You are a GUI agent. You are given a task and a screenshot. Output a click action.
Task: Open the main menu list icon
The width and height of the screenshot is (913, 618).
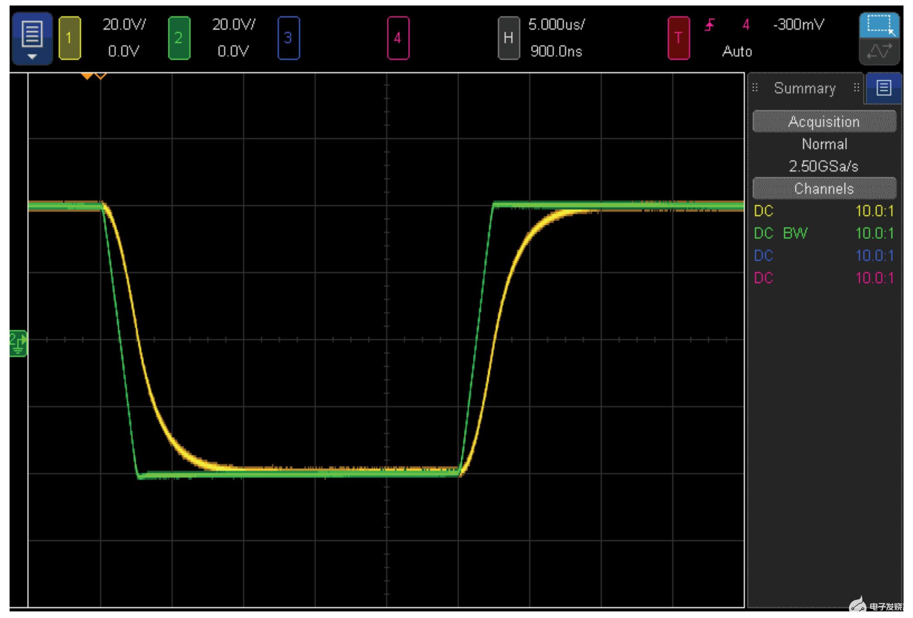click(x=32, y=38)
